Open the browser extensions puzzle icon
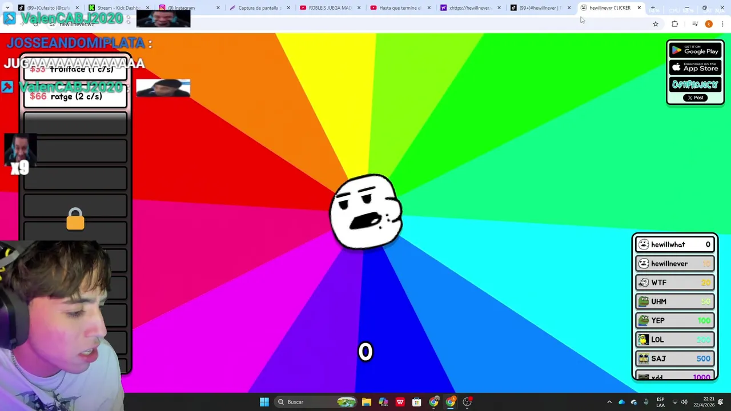Viewport: 731px width, 411px height. 675,24
